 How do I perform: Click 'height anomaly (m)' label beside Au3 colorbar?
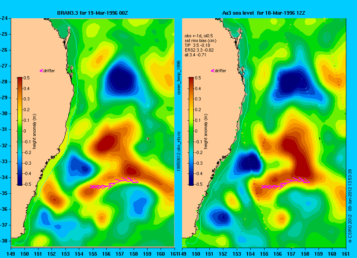206,131
